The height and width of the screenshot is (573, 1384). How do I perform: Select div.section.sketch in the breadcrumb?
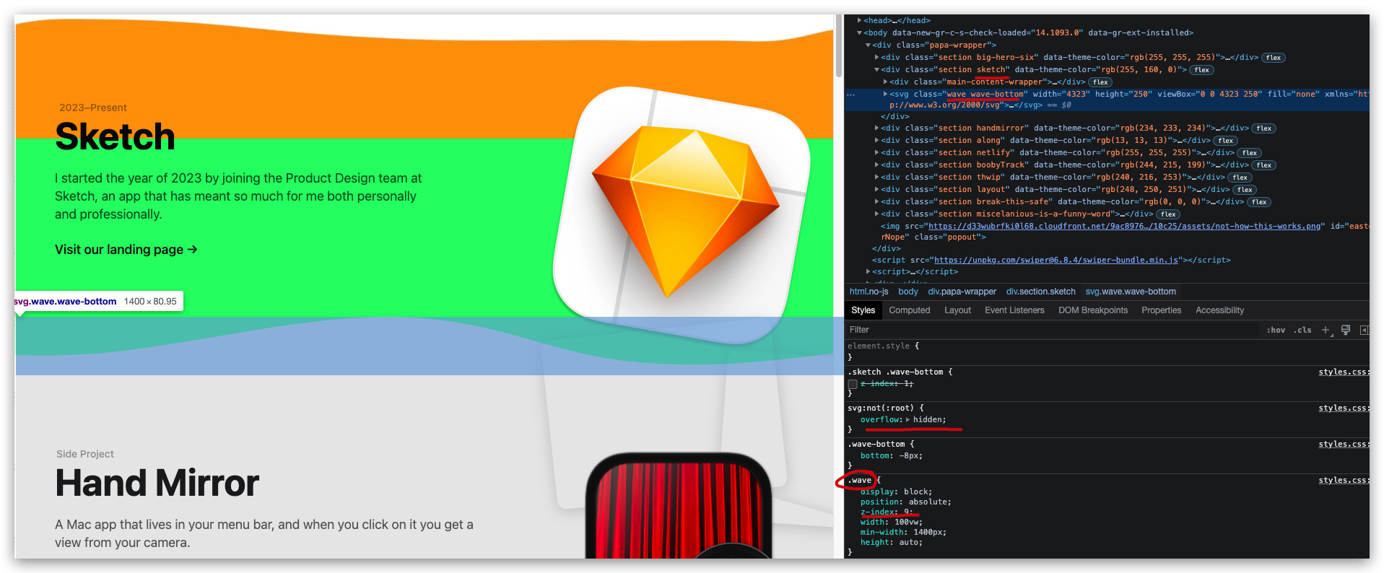pyautogui.click(x=1040, y=292)
